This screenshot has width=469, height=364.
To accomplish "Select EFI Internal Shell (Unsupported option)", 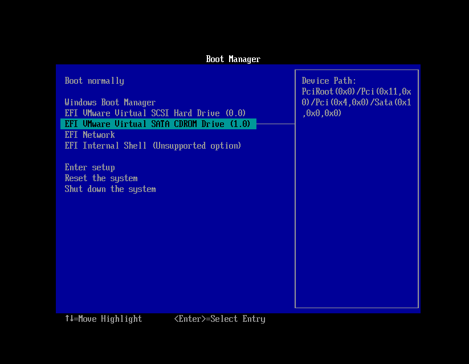I will point(153,146).
